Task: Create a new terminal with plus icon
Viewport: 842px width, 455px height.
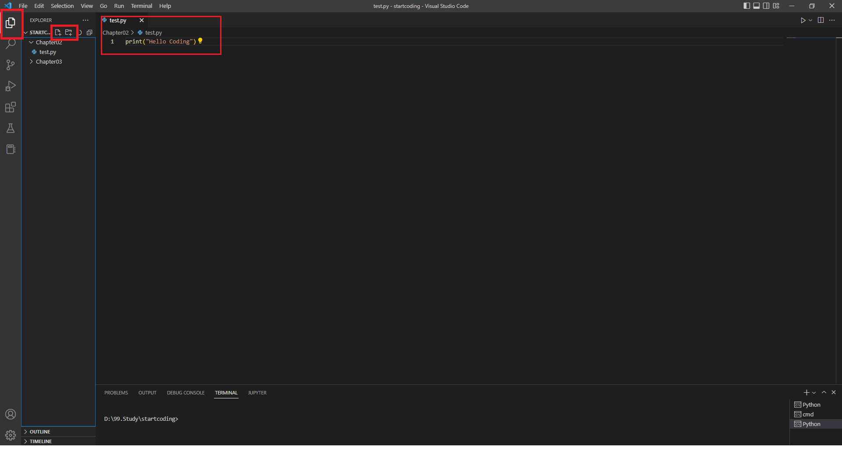Action: pyautogui.click(x=806, y=392)
